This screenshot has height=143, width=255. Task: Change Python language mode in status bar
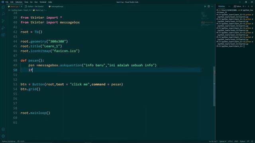click(243, 141)
